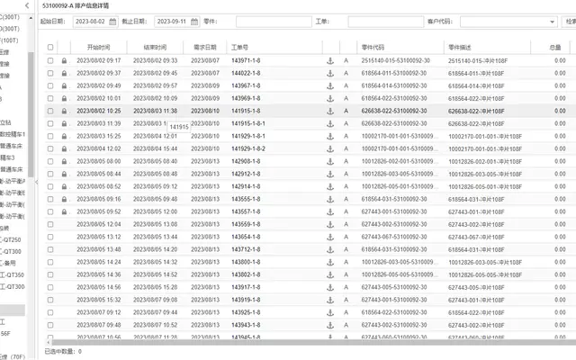Check the row for order 143967-1-8

click(x=50, y=86)
